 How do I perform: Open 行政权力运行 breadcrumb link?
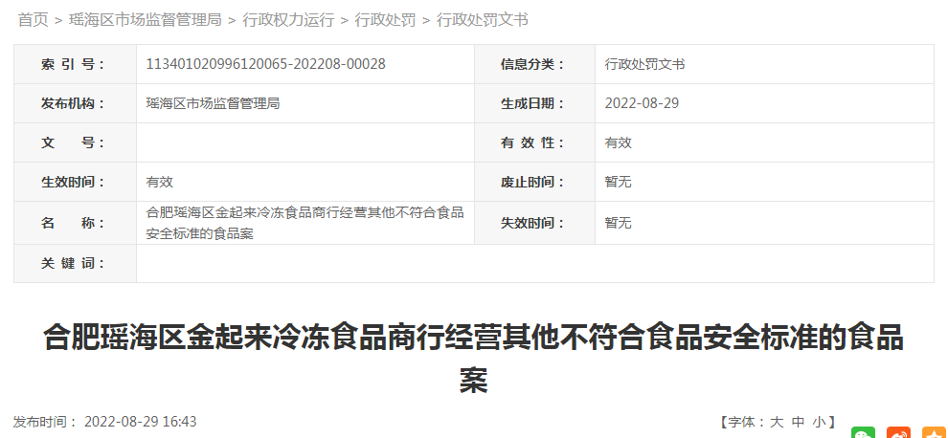[288, 20]
